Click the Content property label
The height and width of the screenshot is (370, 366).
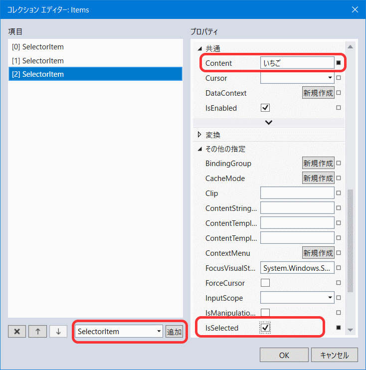[x=218, y=63]
